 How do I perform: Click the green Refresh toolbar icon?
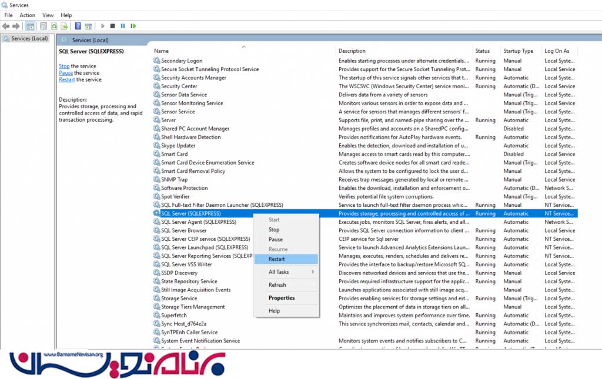[54, 26]
